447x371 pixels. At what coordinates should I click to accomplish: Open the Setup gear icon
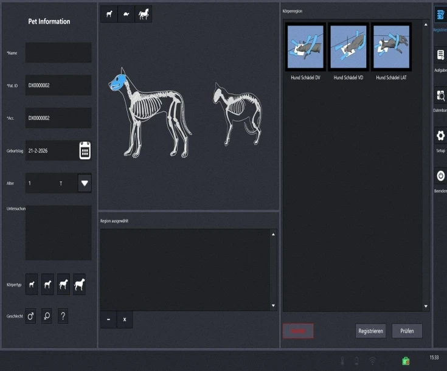coord(441,136)
